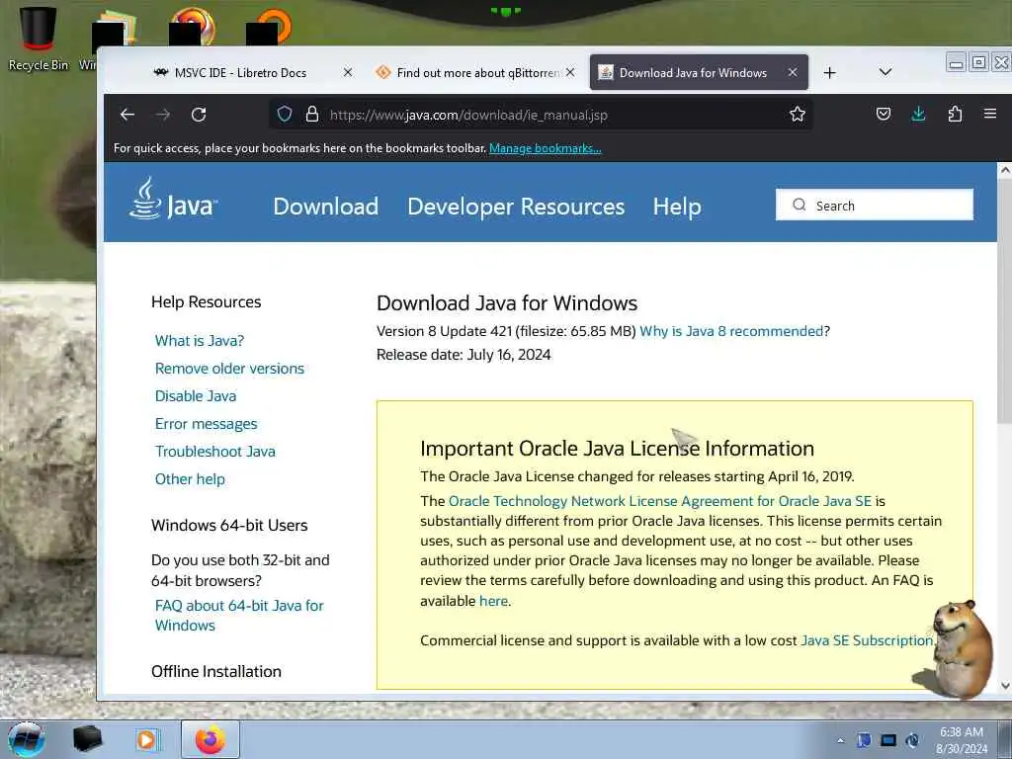The image size is (1012, 759).
Task: Click the 'Download Java for Windows' heading
Action: pos(507,303)
